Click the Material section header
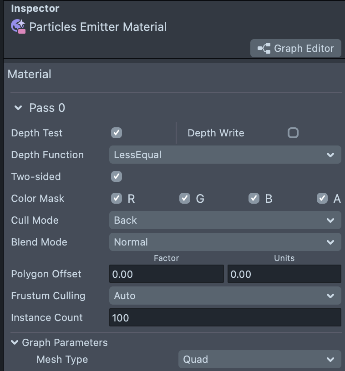 tap(30, 74)
